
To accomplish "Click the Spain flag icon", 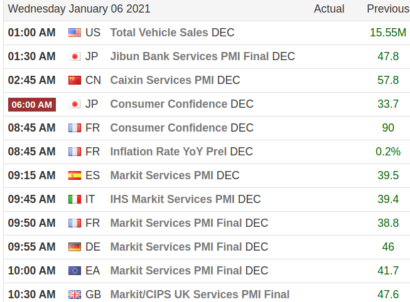I will (x=75, y=175).
